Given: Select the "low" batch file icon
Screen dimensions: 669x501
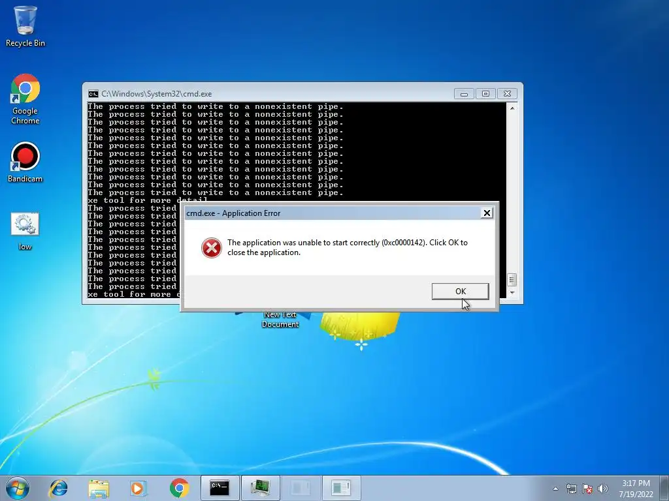Looking at the screenshot, I should 25,232.
